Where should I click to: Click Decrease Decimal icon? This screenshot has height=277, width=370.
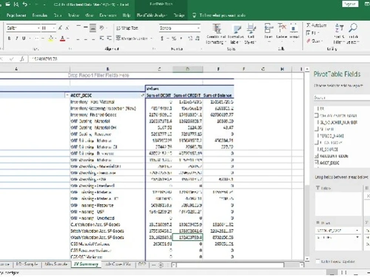198,38
